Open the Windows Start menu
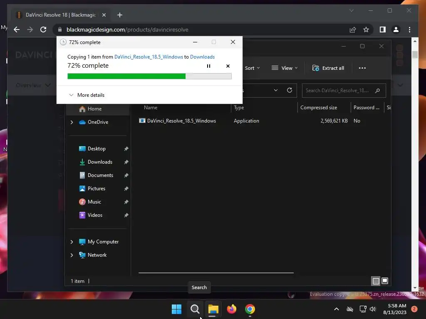The height and width of the screenshot is (319, 426). [x=176, y=309]
